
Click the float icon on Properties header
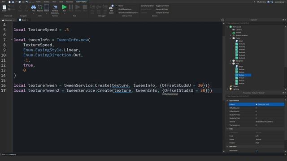coord(283,93)
